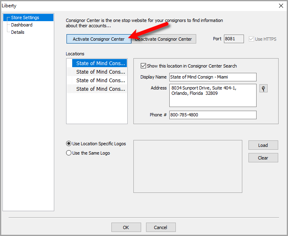Click the logo preview area
The width and height of the screenshot is (288, 236).
(x=188, y=166)
